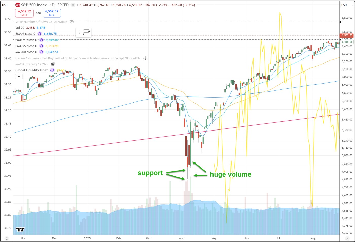Open the floating toolbar settings sliders icon
This screenshot has width=355, height=242.
point(86,32)
